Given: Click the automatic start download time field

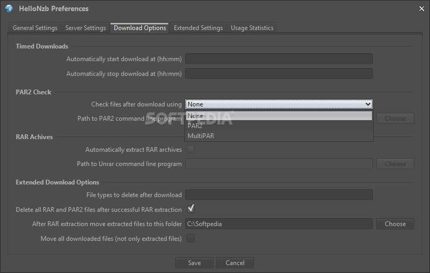Looking at the screenshot, I should click(x=279, y=58).
